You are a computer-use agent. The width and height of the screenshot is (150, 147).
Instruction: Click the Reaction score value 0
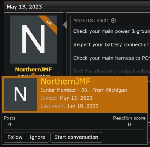[x=129, y=125]
